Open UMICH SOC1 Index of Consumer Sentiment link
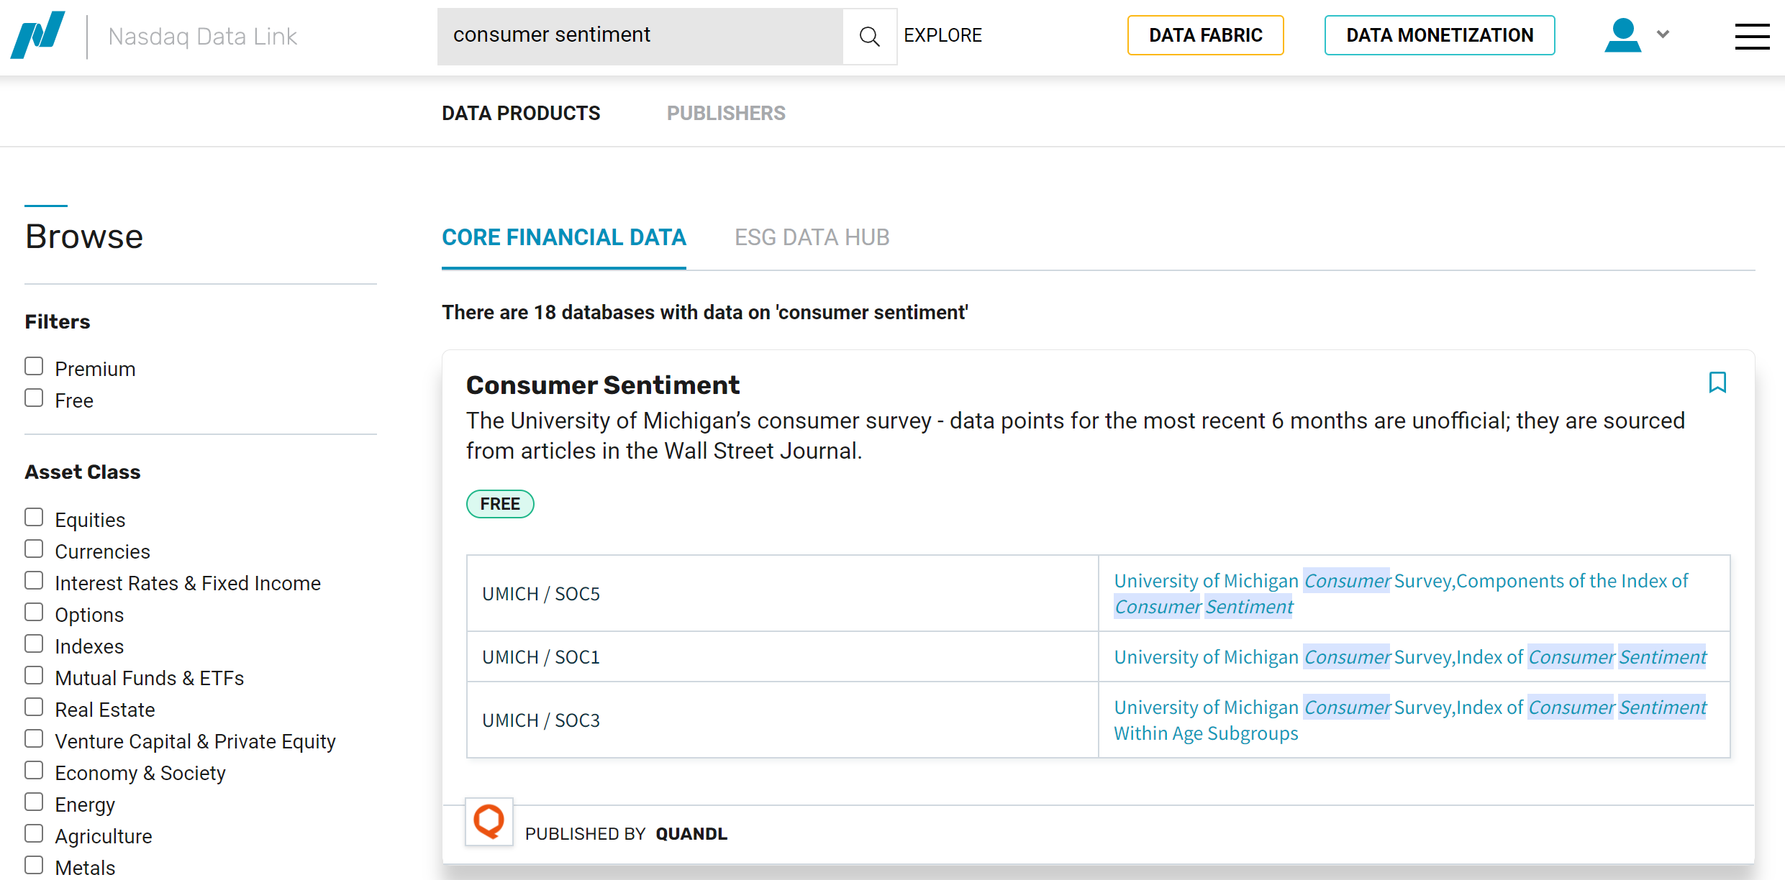1785x880 pixels. click(1409, 657)
